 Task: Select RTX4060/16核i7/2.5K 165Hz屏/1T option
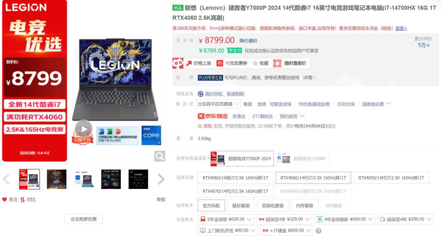(235, 178)
